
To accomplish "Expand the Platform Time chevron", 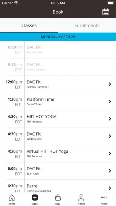I will coord(110,102).
